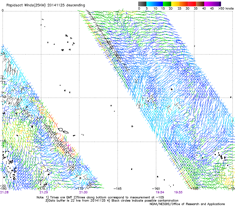The image size is (235, 206).
Task: Click the '-180' longitude axis label
Action: [3, 189]
